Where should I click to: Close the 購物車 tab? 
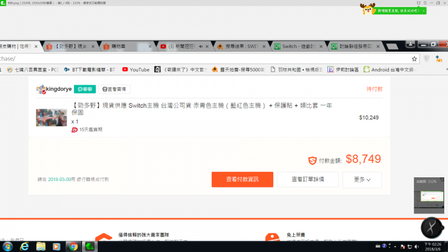click(150, 46)
